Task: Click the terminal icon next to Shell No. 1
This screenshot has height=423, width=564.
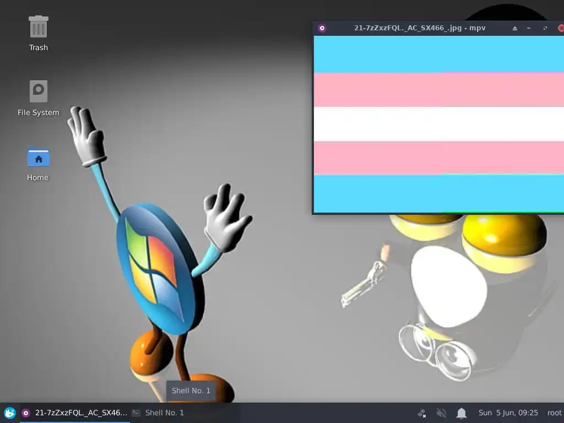Action: coord(136,413)
